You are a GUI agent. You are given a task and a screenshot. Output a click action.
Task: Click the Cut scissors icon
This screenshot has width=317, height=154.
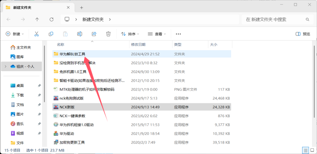(37, 34)
